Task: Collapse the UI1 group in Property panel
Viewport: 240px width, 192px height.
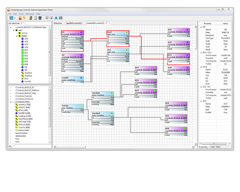Action: click(201, 27)
